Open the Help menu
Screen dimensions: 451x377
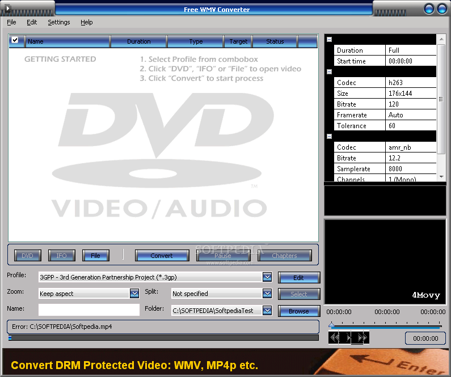point(86,22)
